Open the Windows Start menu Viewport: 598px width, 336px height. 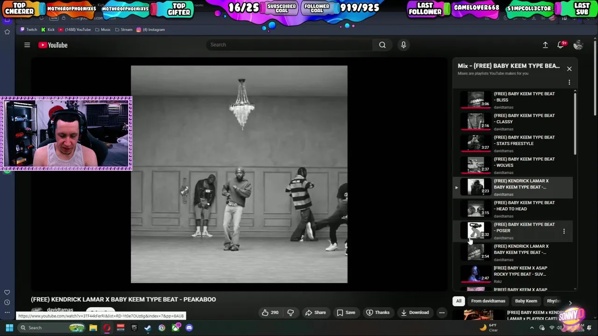coord(9,328)
